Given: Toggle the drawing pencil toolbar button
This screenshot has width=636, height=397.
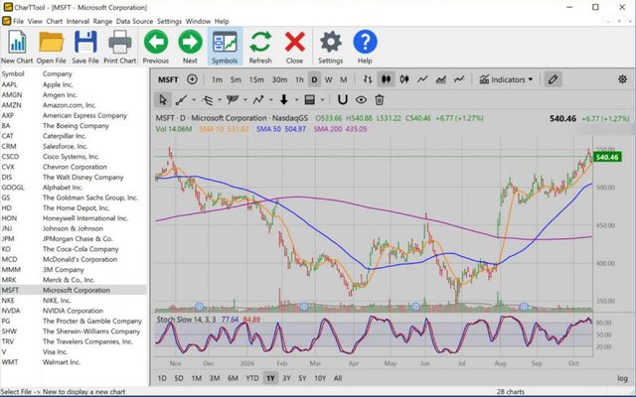Looking at the screenshot, I should (553, 79).
